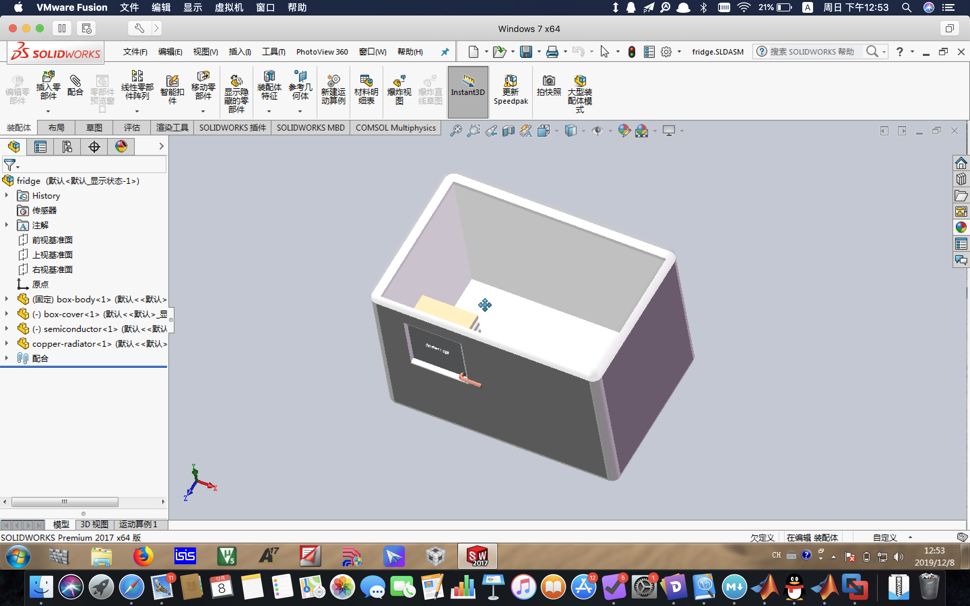Switch to the 评估 (Evaluate) tab
Image resolution: width=970 pixels, height=606 pixels.
pyautogui.click(x=131, y=128)
